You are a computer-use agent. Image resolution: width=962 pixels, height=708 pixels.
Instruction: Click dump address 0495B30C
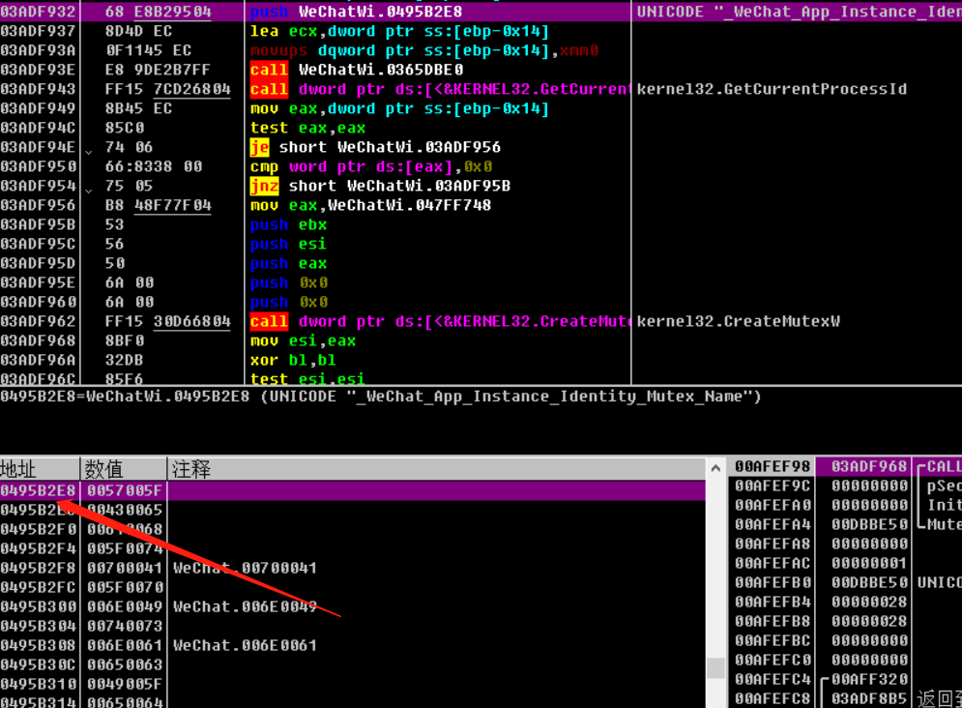coord(38,665)
